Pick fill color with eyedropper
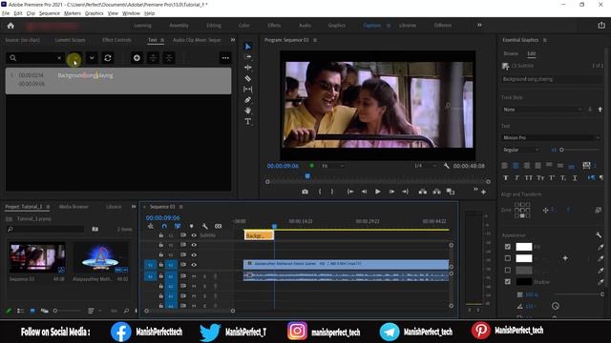 pyautogui.click(x=600, y=247)
